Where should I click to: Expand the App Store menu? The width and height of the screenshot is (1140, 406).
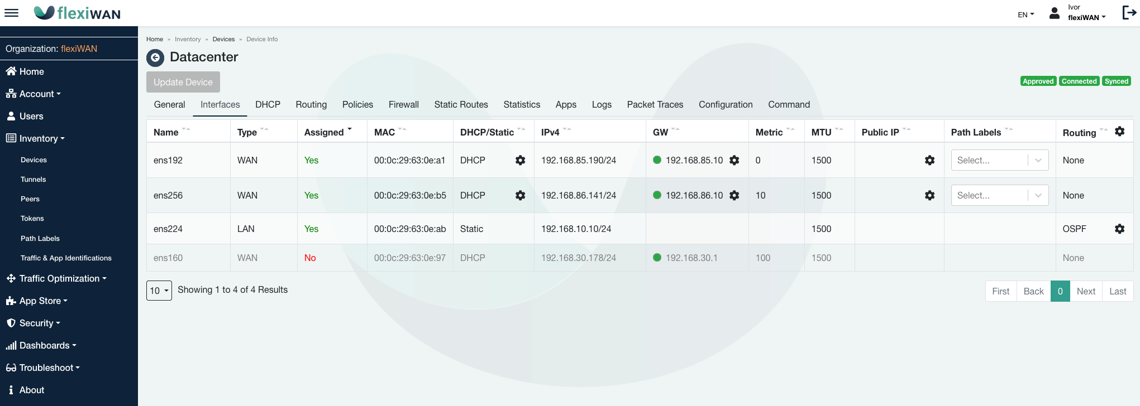[43, 301]
